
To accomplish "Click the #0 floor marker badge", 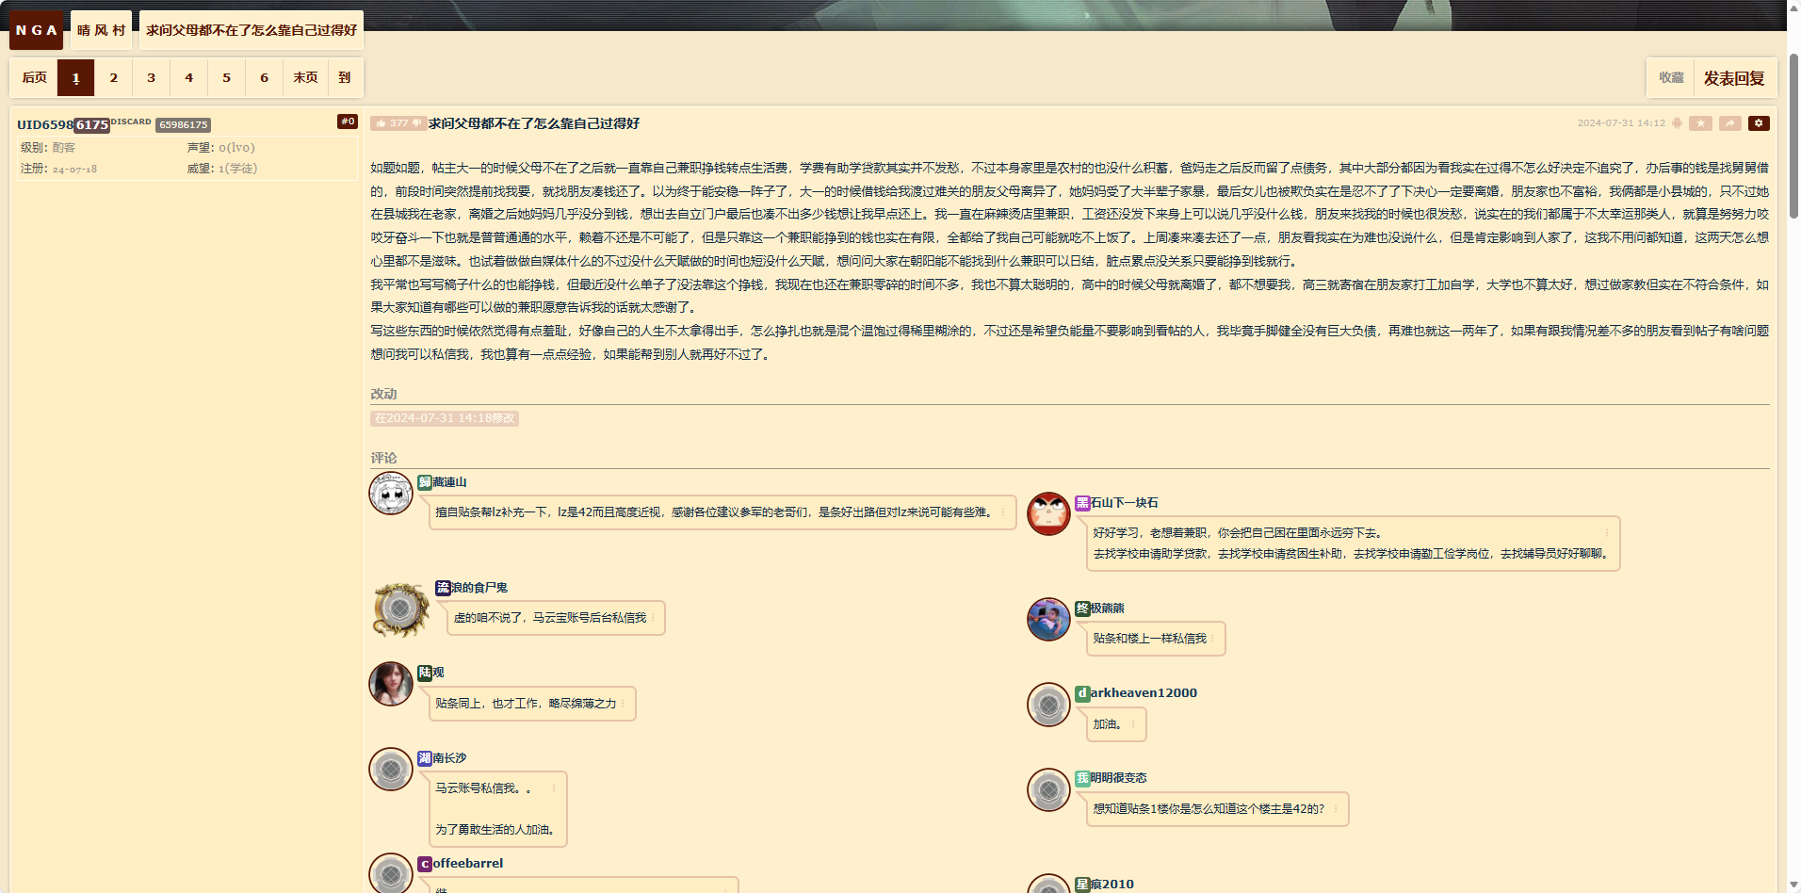I will 348,121.
